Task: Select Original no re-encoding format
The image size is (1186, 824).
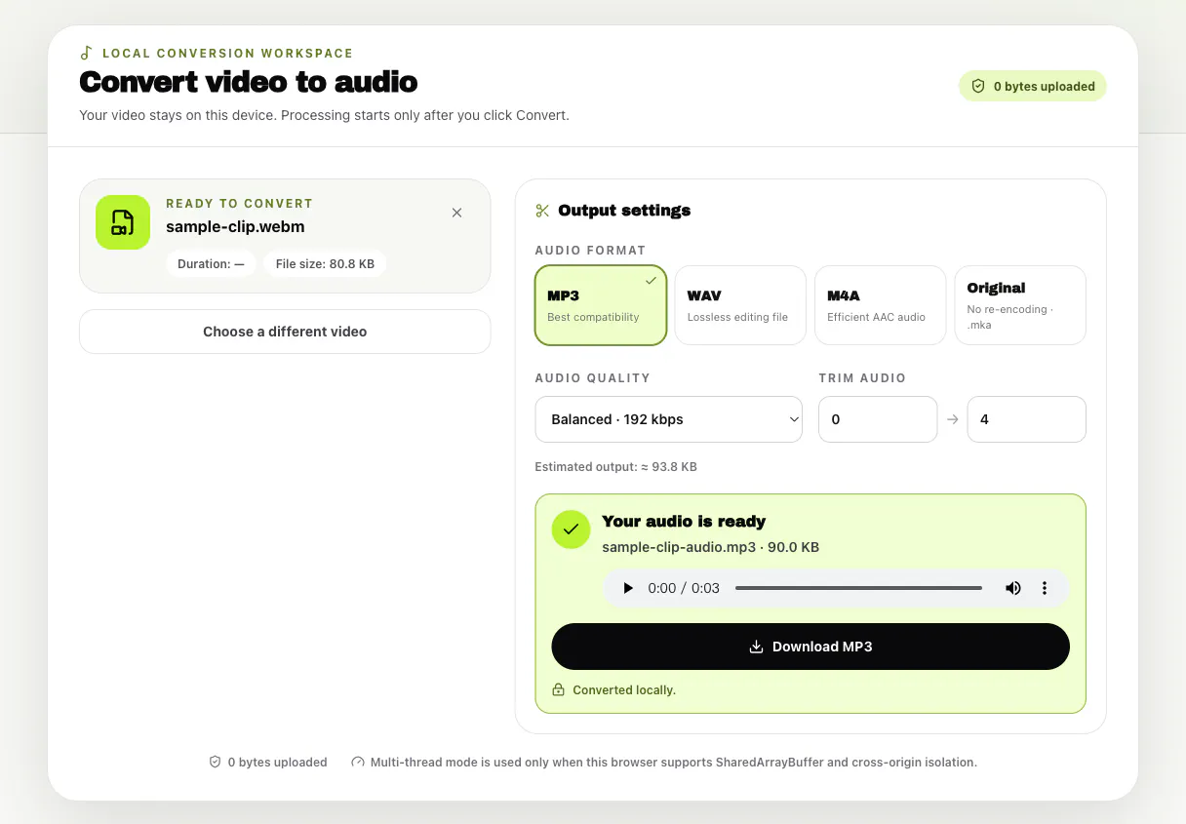Action: pos(1020,305)
